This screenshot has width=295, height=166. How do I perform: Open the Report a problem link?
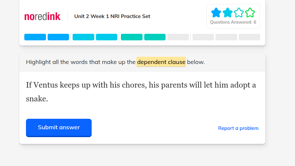pos(238,128)
